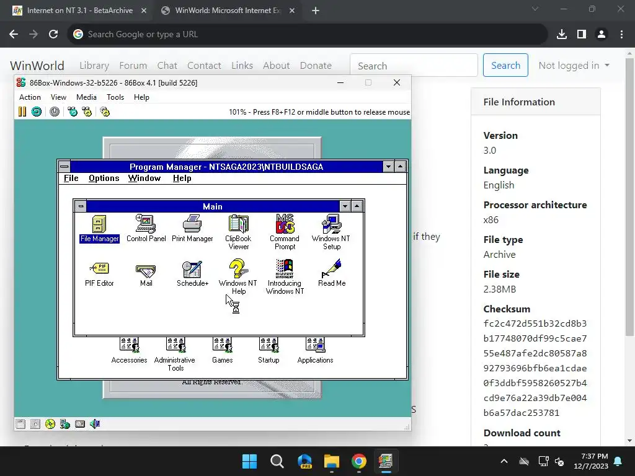The width and height of the screenshot is (635, 476).
Task: Open Windows NT Help icon
Action: pos(238,277)
